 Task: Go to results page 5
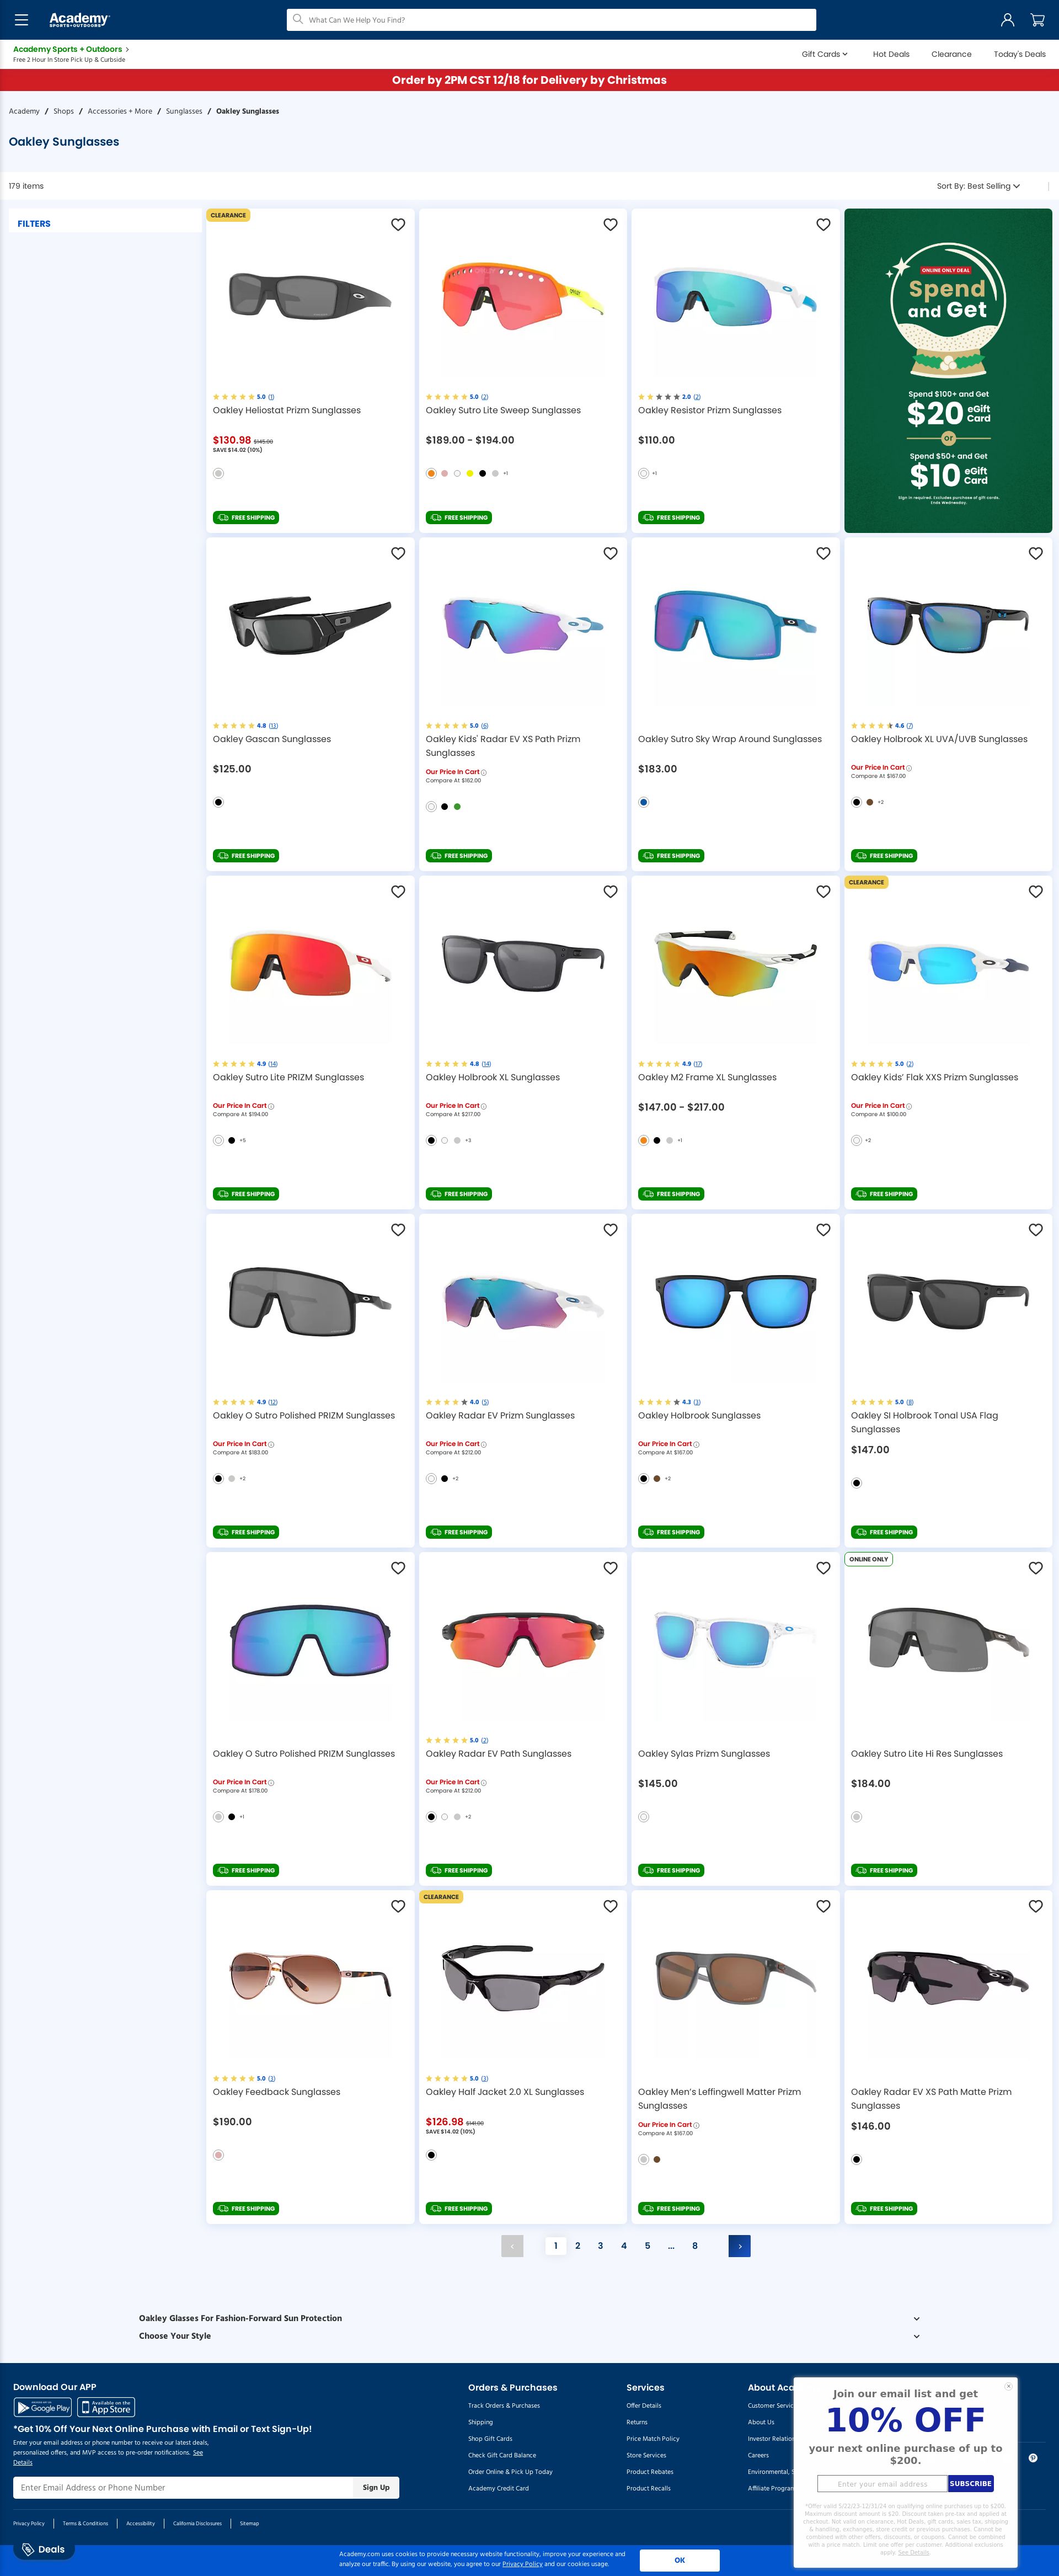coord(647,2246)
